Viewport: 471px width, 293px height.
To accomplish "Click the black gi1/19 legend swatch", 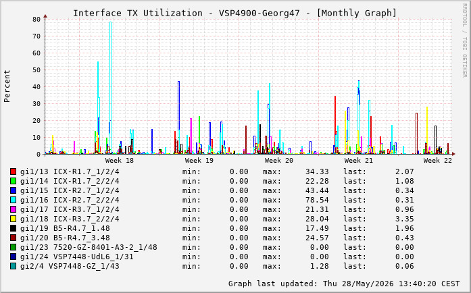I will pyautogui.click(x=13, y=228).
